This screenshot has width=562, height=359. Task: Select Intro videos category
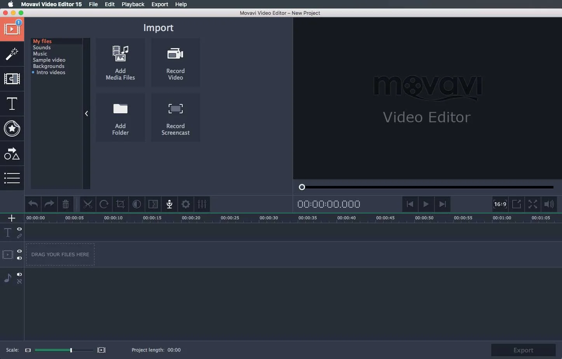coord(51,72)
